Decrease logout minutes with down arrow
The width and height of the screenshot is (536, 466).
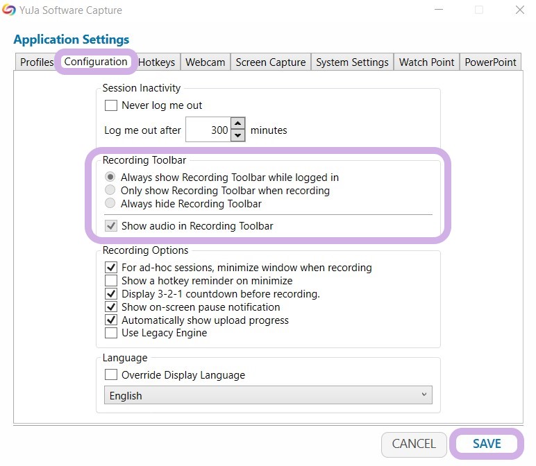pos(238,135)
